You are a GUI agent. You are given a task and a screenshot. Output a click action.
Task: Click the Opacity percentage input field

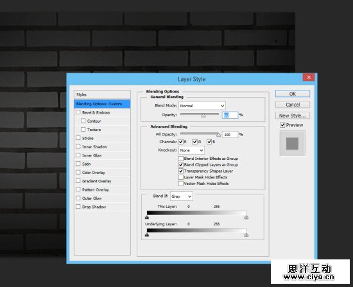(230, 115)
